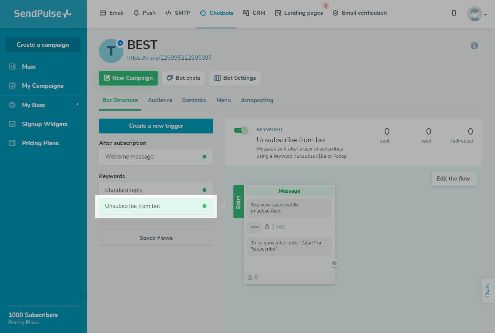Click the info icon near bot title
The height and width of the screenshot is (333, 495).
pyautogui.click(x=474, y=46)
